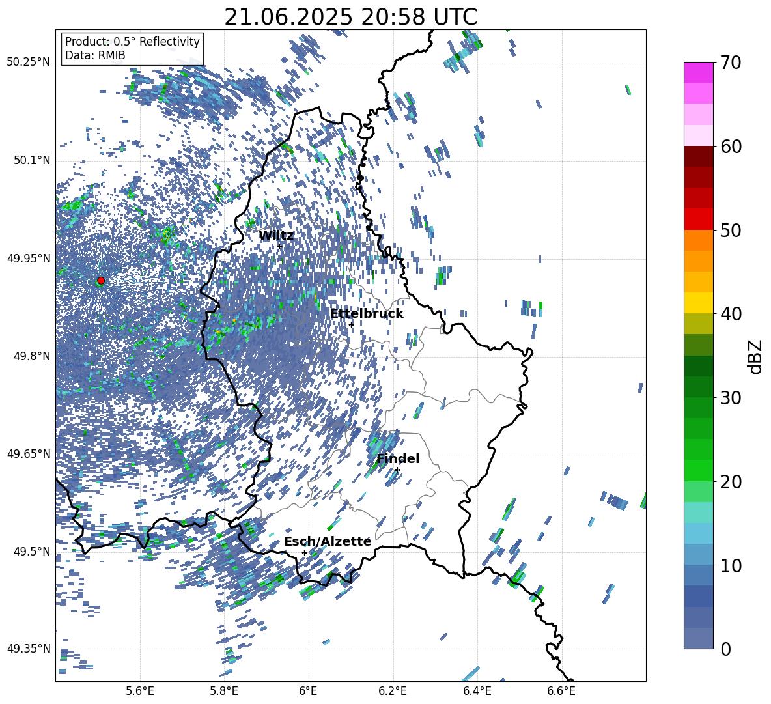Click the 6°E longitude label
This screenshot has height=704, width=771.
(x=308, y=692)
